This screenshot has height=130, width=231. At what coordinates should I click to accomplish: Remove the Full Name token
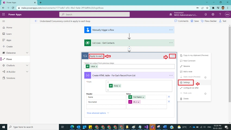click(x=143, y=97)
